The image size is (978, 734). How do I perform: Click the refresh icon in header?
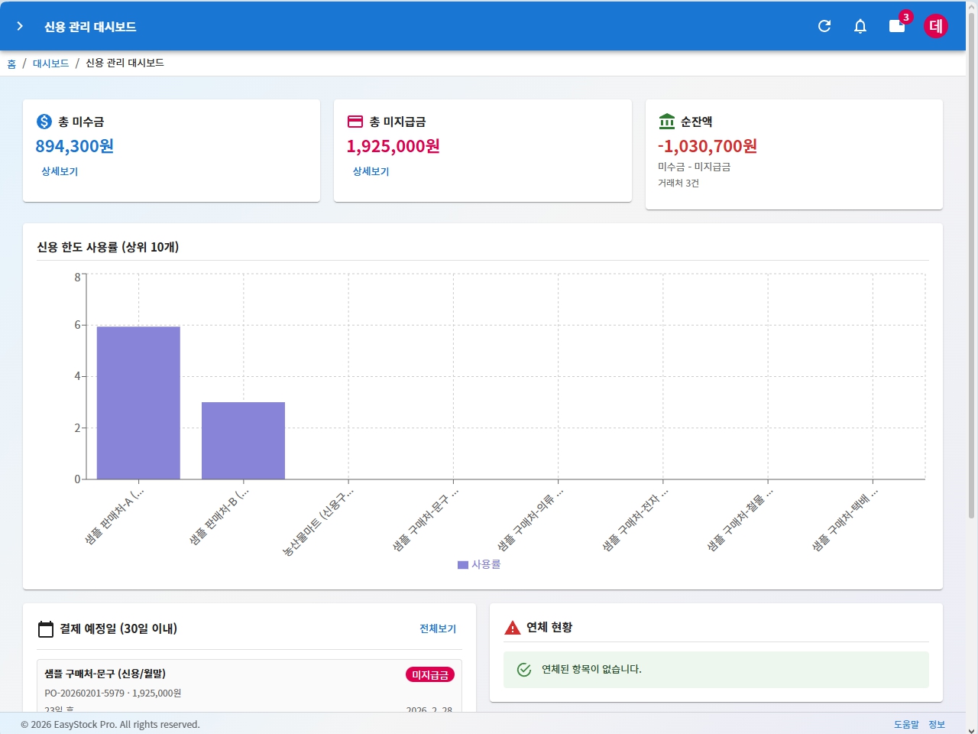[824, 26]
